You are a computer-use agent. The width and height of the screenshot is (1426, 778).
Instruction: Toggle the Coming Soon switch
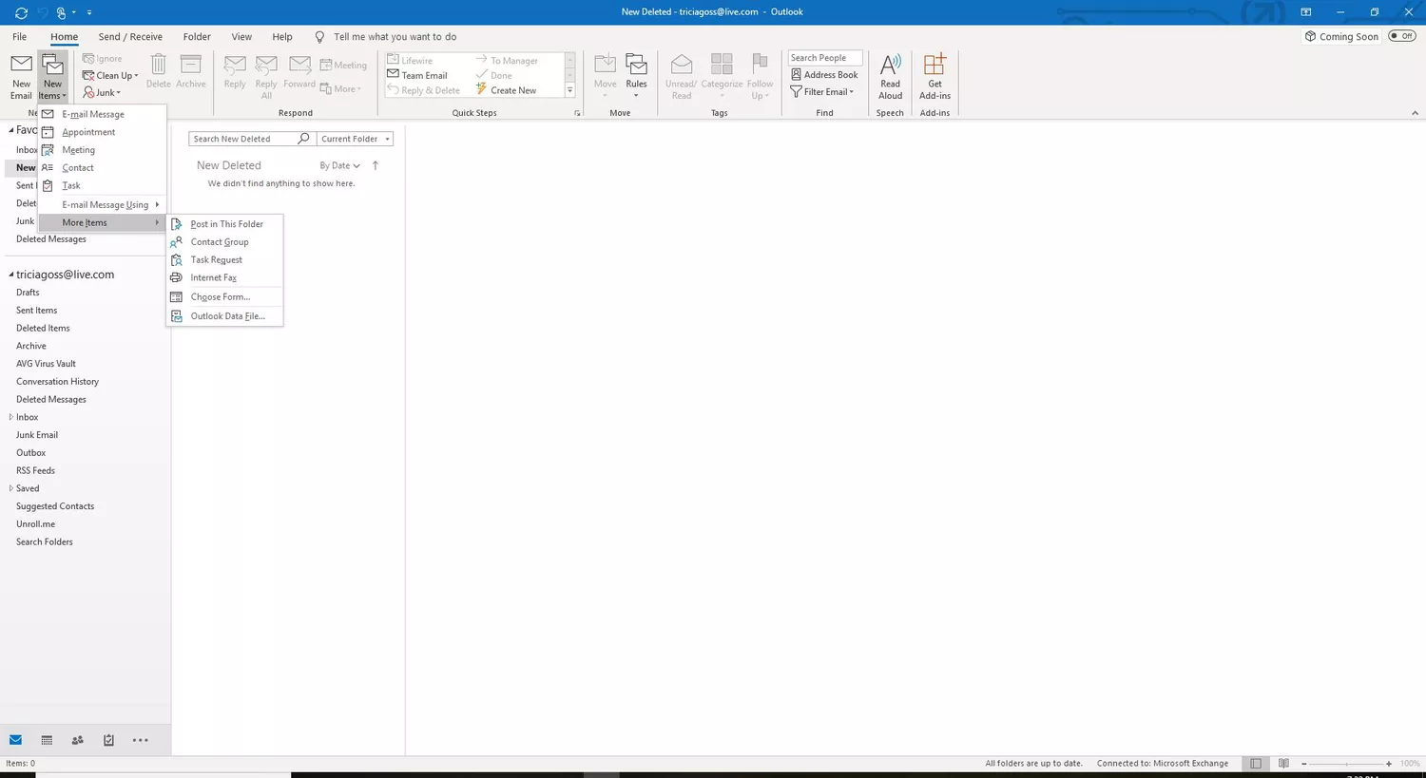1401,36
